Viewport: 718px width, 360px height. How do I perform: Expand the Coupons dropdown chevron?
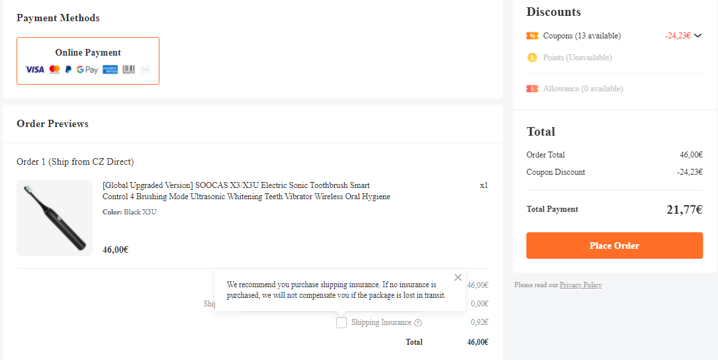coord(697,36)
